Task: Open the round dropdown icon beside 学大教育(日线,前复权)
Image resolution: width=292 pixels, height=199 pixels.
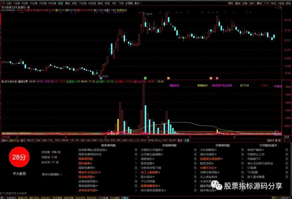Action: pos(28,7)
